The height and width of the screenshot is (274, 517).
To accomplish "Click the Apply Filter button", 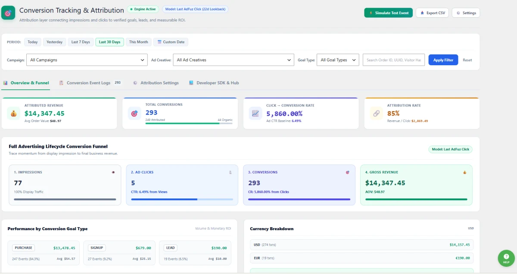I will click(x=443, y=60).
